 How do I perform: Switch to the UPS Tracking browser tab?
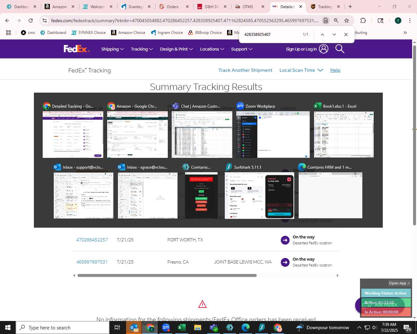325,7
